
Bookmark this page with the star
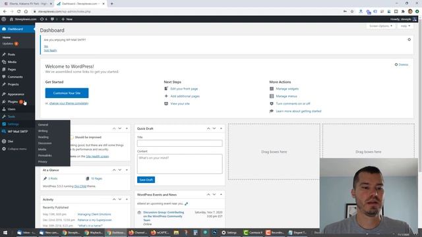pos(351,11)
